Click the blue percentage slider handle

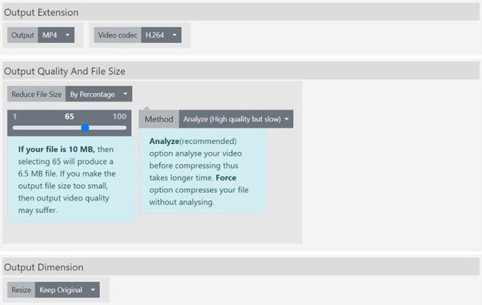click(x=85, y=127)
